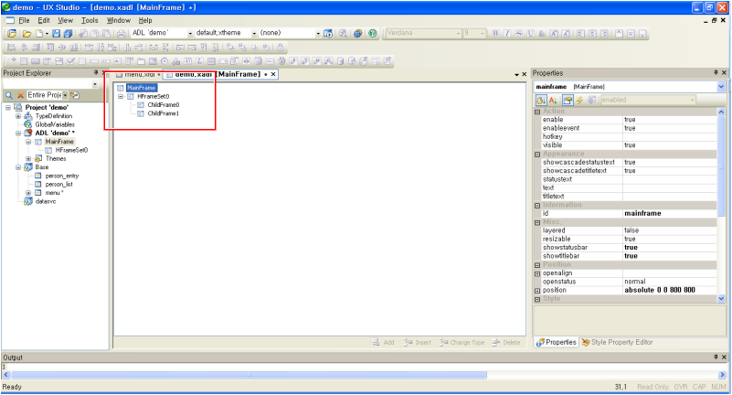Pin the Project Explorer panel
Viewport: 732px width, 395px height.
(95, 73)
